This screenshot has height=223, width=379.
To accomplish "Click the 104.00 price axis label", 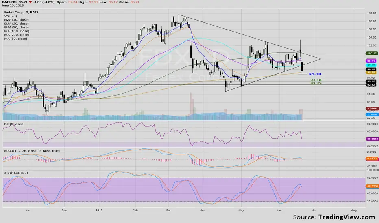I will (372, 37).
